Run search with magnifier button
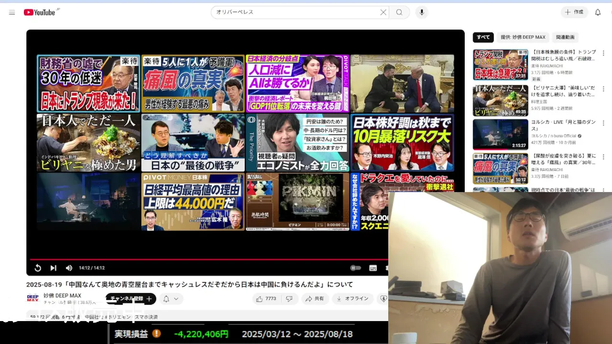This screenshot has height=344, width=612. 399,12
